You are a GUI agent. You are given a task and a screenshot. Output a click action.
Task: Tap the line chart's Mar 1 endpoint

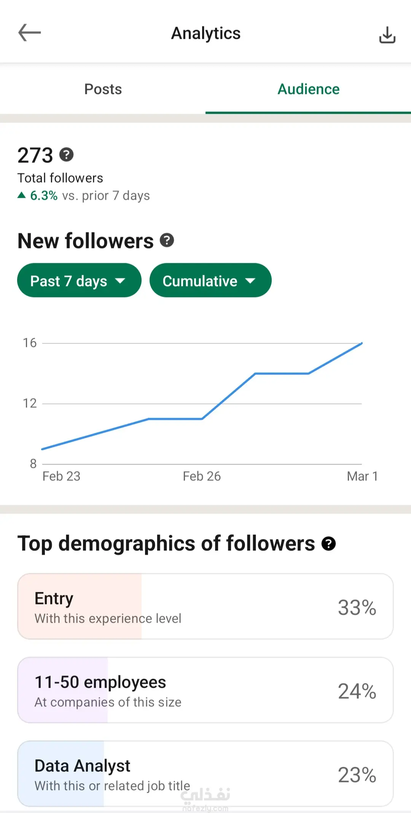361,343
